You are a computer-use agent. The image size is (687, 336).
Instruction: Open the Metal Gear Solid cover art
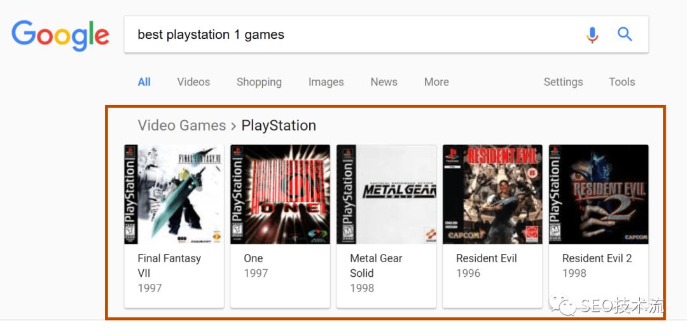coord(386,194)
